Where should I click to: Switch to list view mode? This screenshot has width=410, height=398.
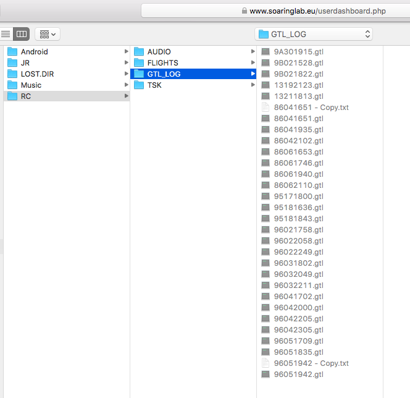6,34
